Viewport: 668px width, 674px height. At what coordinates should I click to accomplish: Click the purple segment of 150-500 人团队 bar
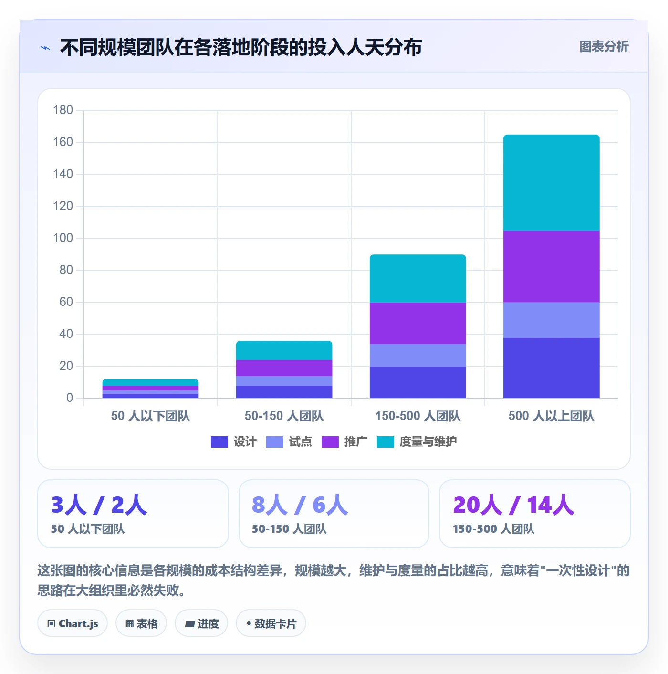418,323
